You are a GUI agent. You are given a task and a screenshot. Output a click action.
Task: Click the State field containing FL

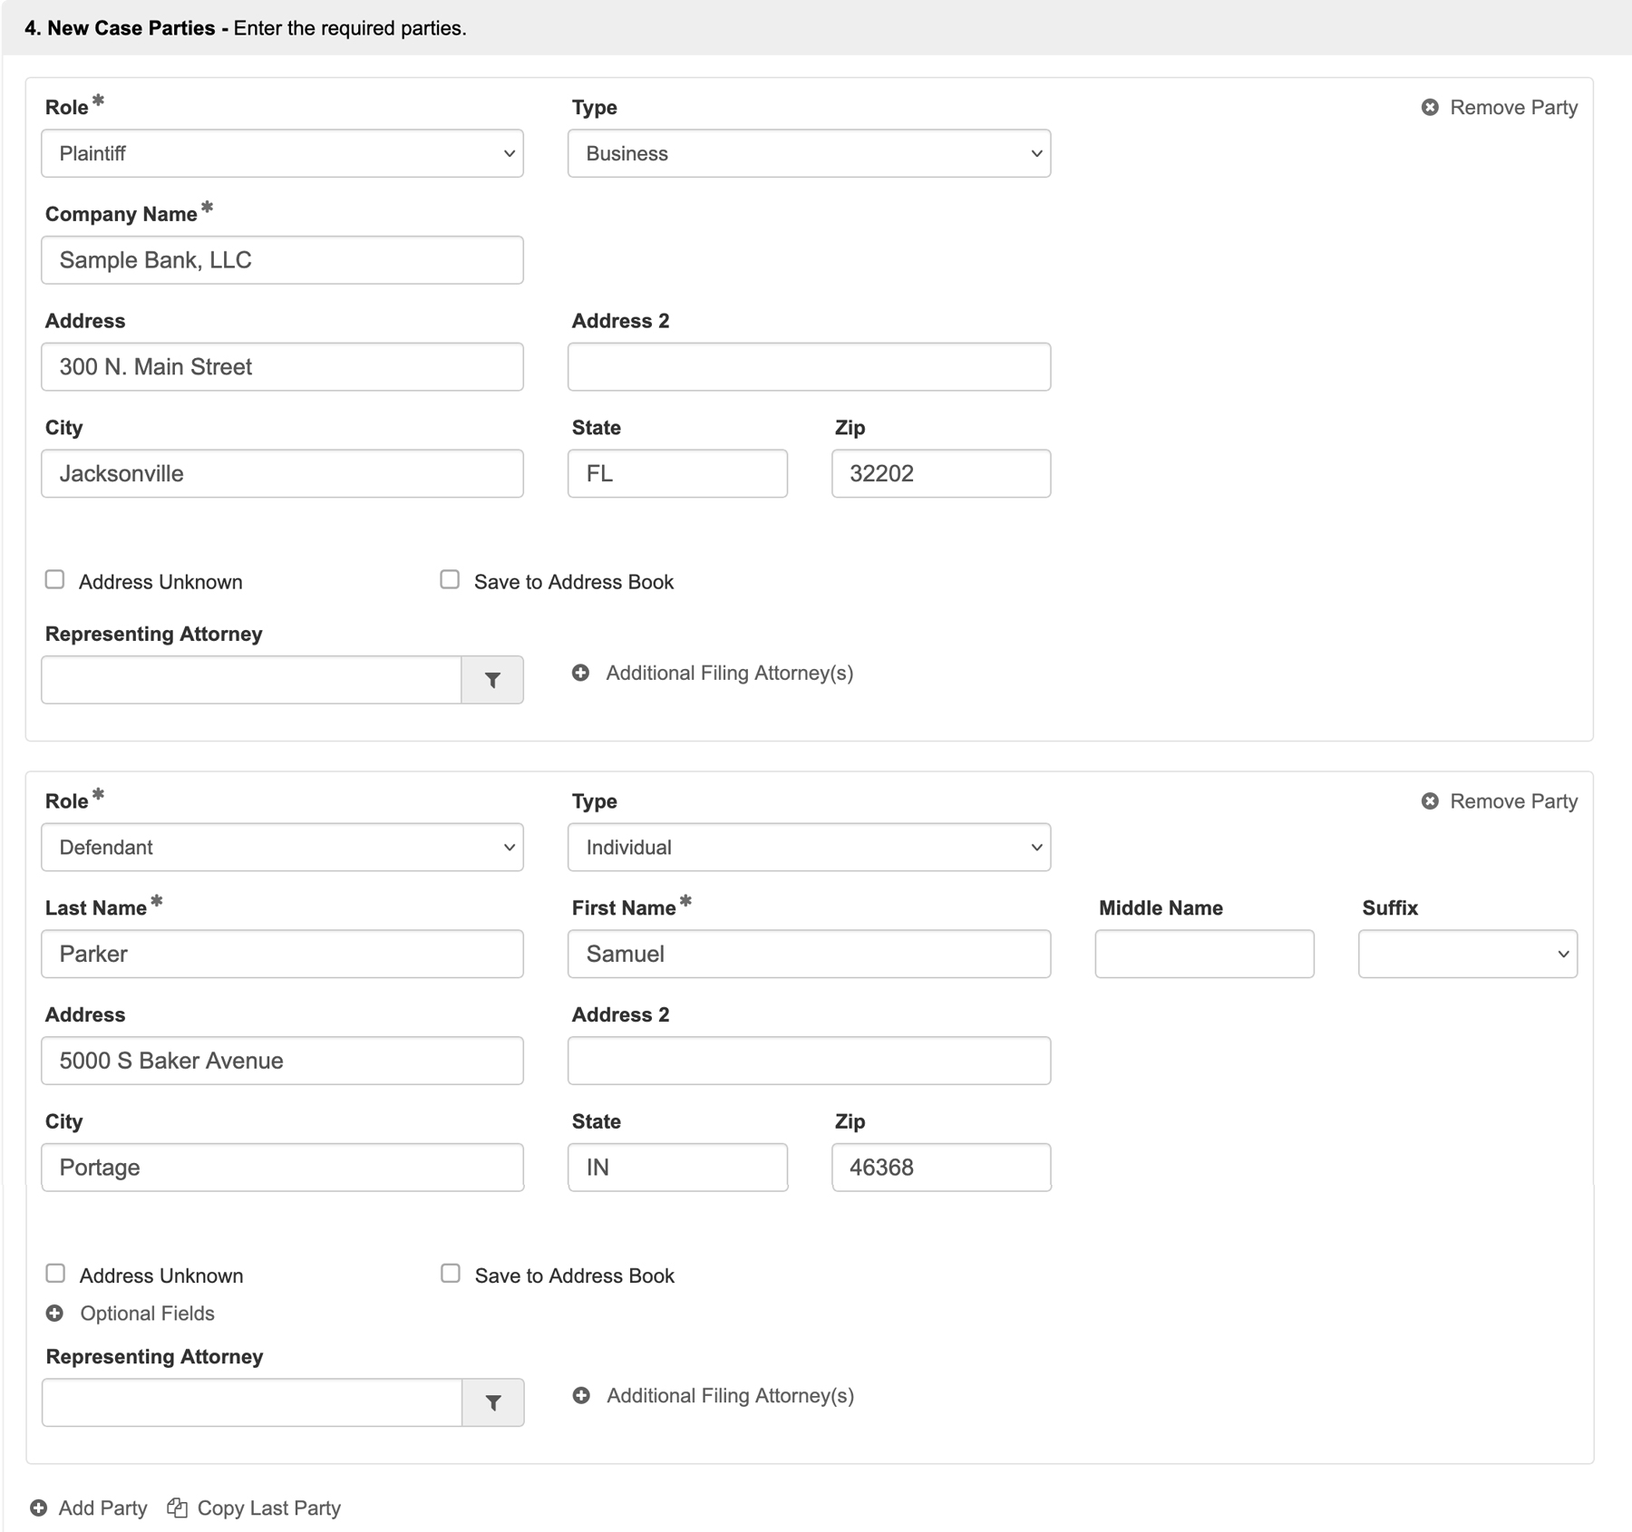tap(677, 473)
